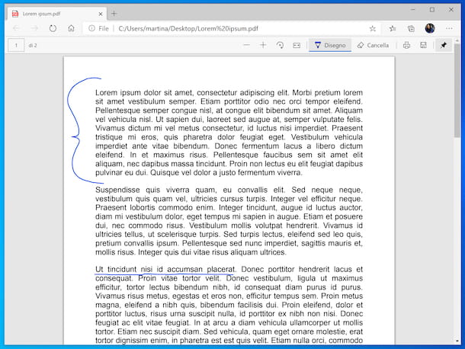Zoom out the PDF with minus icon
The height and width of the screenshot is (349, 465).
coord(246,46)
